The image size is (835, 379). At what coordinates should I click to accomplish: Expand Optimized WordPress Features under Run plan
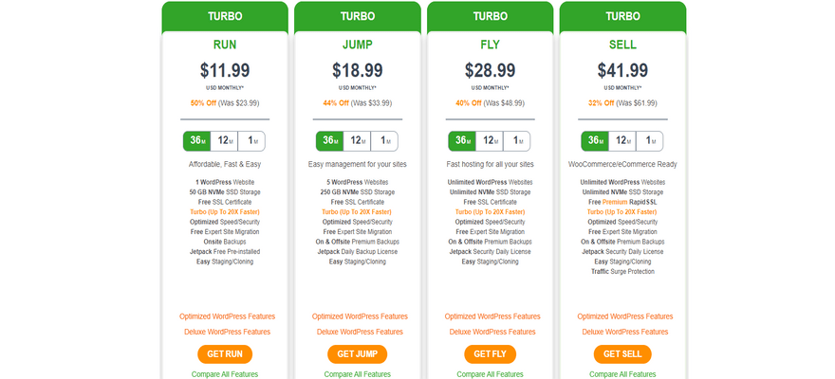click(x=228, y=316)
